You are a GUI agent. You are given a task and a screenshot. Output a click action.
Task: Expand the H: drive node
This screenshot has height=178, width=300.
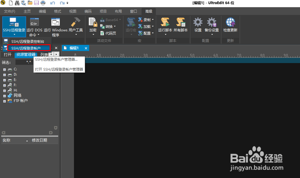[x=4, y=91]
